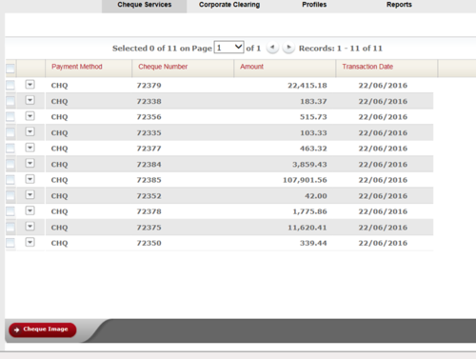Image resolution: width=476 pixels, height=359 pixels.
Task: Sort by Payment Method column header
Action: pos(77,67)
